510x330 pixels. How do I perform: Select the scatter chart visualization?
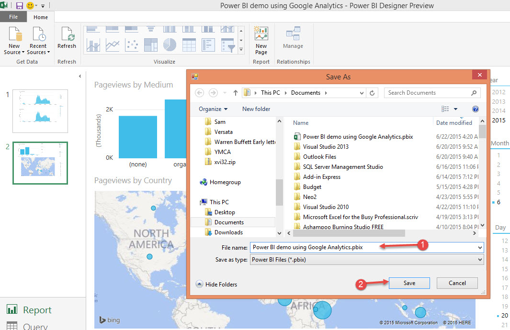point(132,44)
